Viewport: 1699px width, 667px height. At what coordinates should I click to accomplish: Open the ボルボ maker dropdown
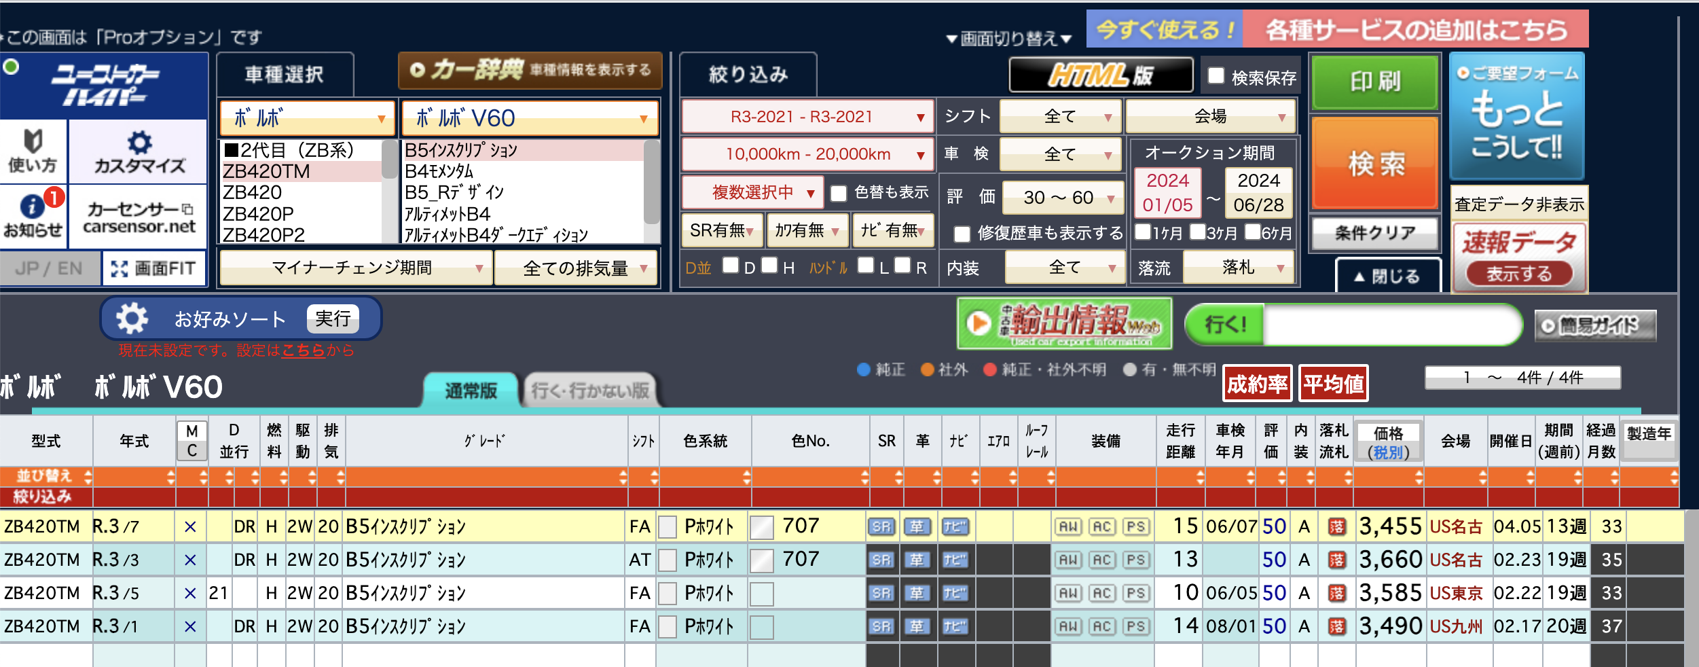308,118
